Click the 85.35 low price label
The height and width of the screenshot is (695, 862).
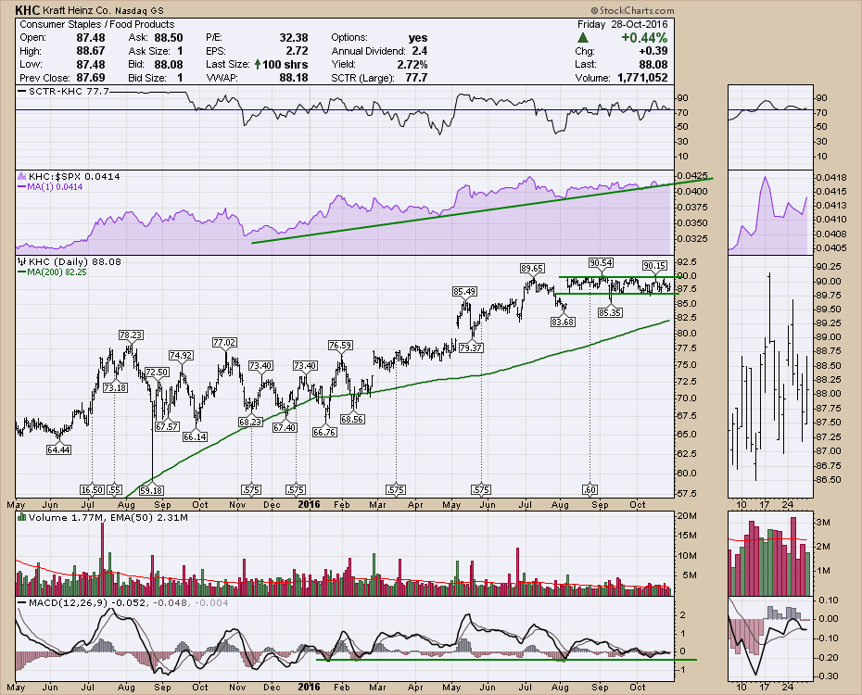click(610, 312)
